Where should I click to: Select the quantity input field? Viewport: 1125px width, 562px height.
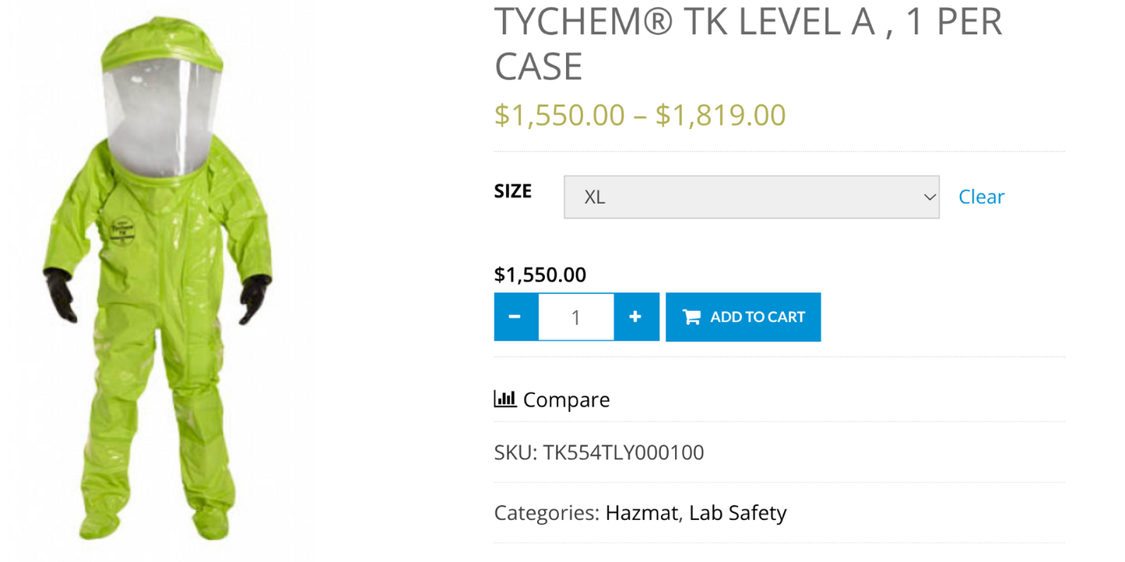pos(575,316)
